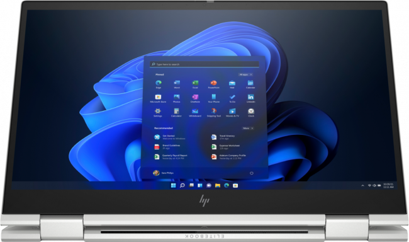Viewport: 409px width, 242px height.
Task: Open Widgets from the taskbar
Action: click(200, 185)
